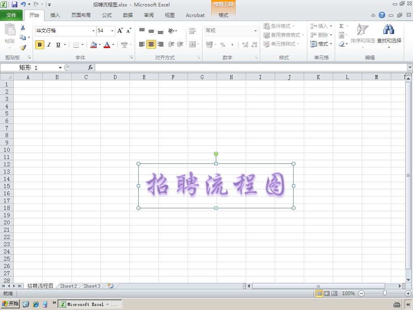Switch to Normal view in status bar
413x310 pixels.
[319, 293]
